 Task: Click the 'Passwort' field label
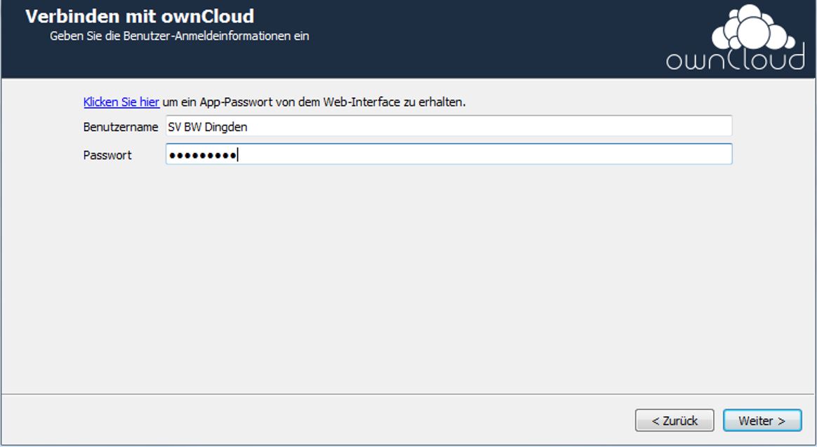pos(107,155)
